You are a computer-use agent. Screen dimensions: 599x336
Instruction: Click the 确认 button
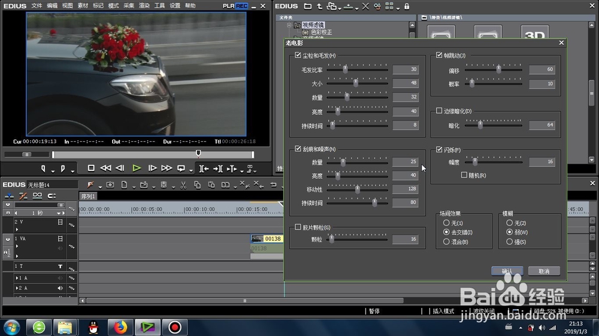[x=507, y=271]
